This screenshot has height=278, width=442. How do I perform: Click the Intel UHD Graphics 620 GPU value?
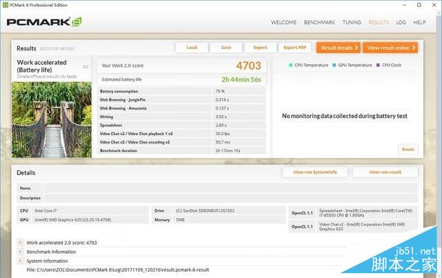tap(73, 219)
